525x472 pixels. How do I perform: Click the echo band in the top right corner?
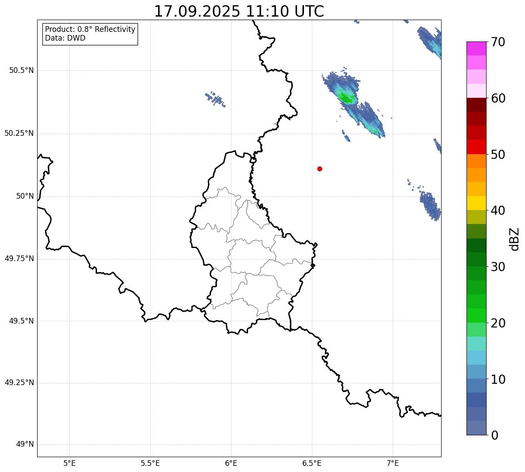(430, 41)
